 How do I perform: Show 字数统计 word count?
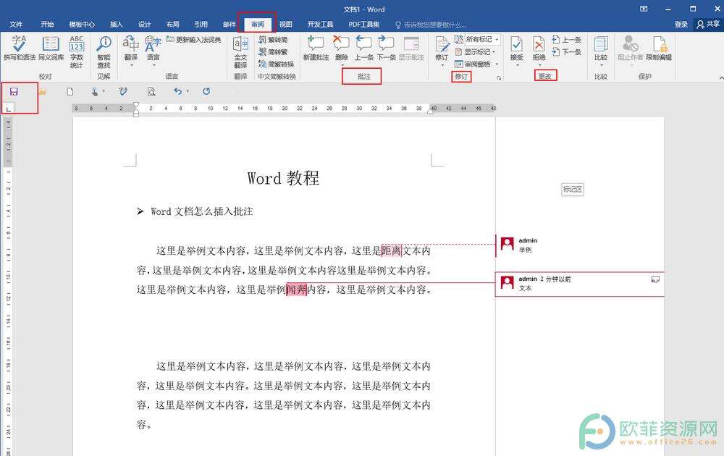click(77, 51)
